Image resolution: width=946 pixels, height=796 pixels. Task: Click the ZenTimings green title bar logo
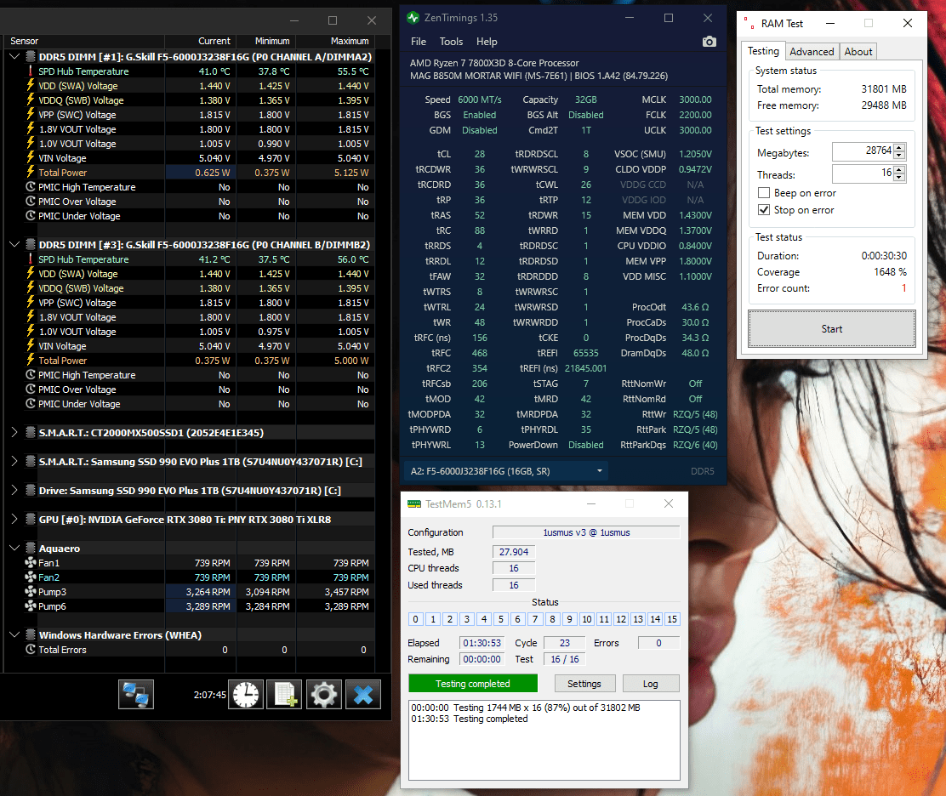point(413,18)
